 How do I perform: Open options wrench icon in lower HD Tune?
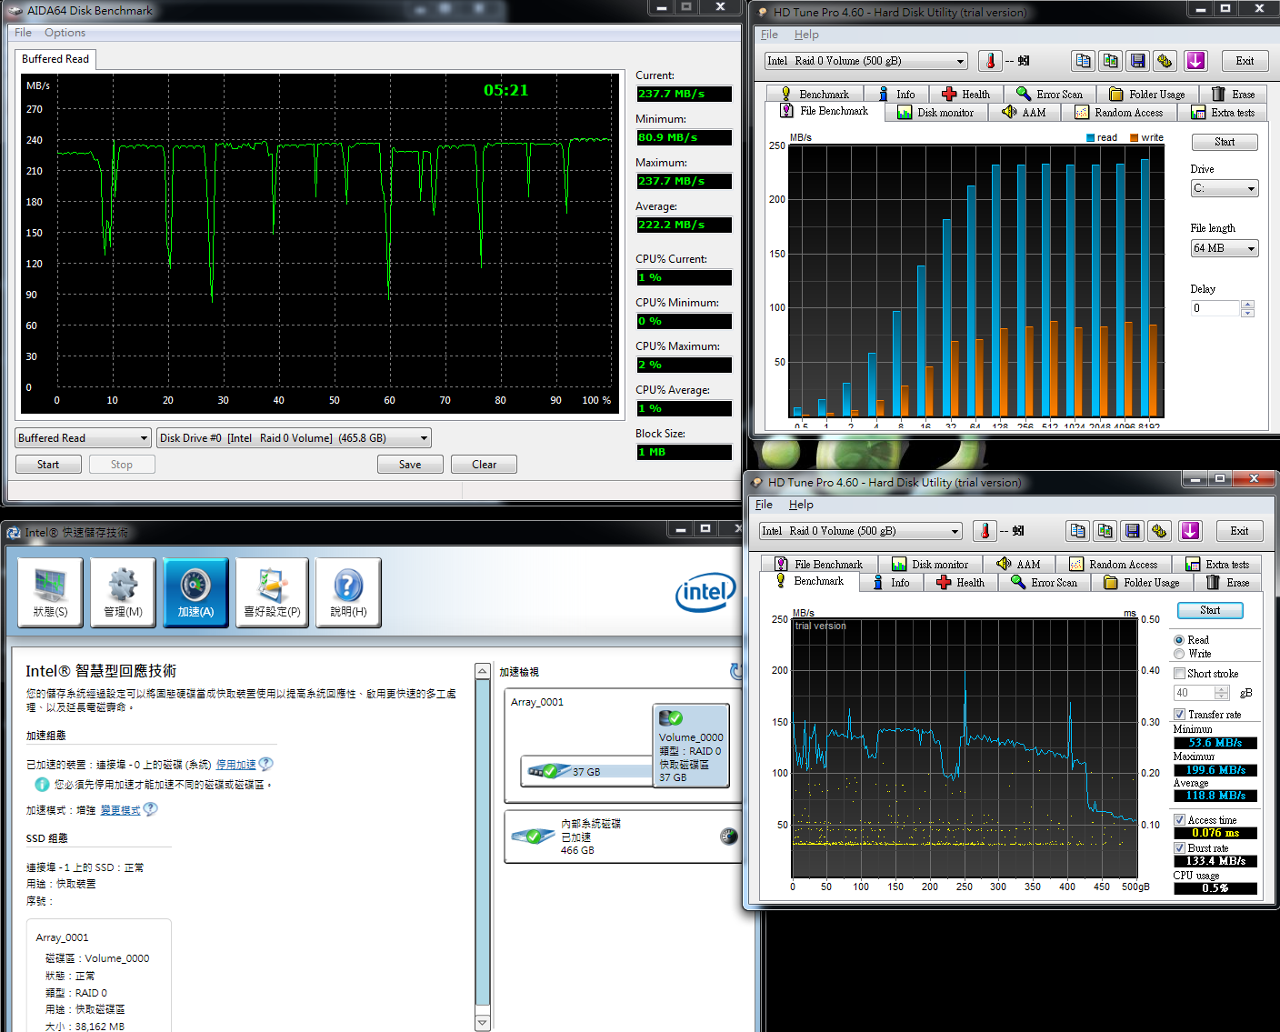tap(1159, 531)
